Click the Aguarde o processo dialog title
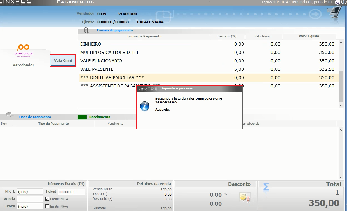This screenshot has width=347, height=211. pyautogui.click(x=177, y=88)
